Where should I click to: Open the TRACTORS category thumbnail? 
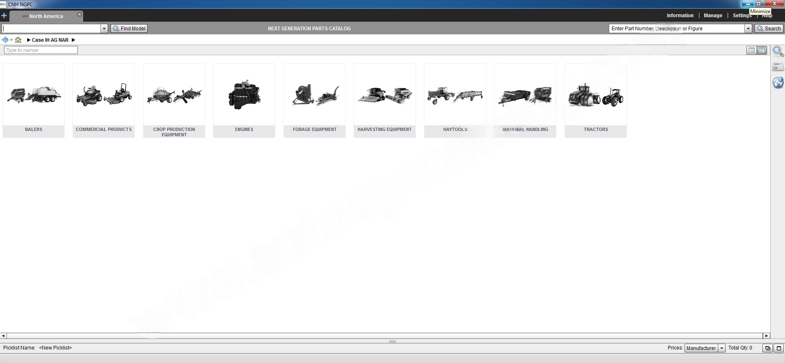pos(595,100)
